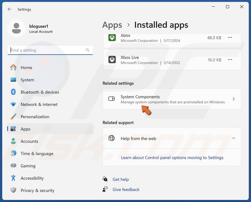Screen dimensions: 251x202
Task: Click the Get help link
Action: tap(120, 179)
